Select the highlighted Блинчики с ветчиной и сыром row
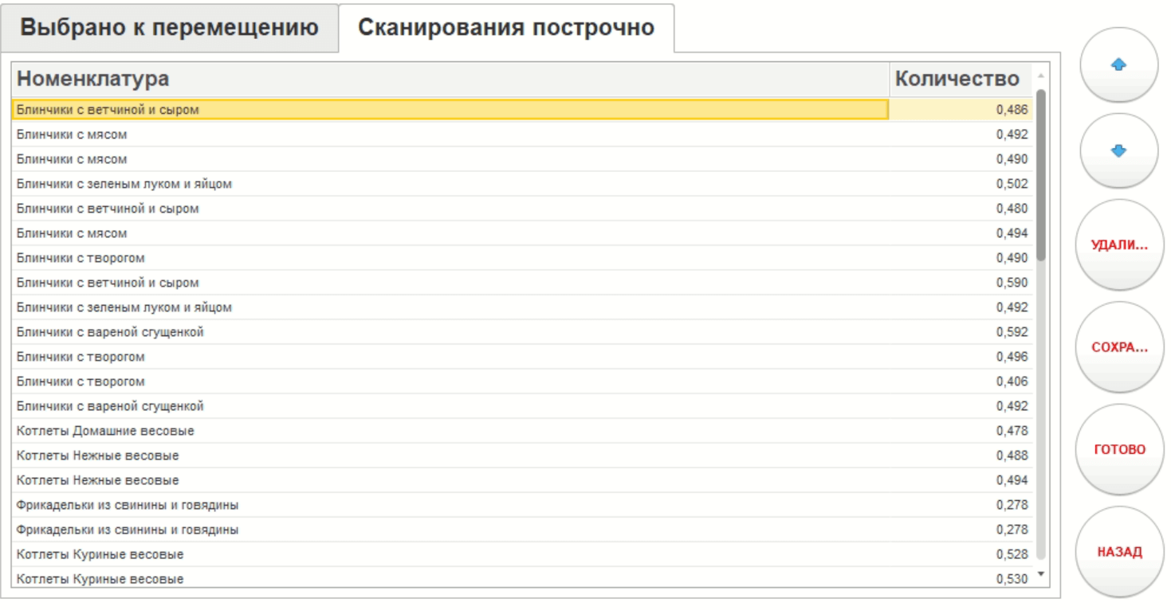The width and height of the screenshot is (1171, 610). tap(450, 110)
